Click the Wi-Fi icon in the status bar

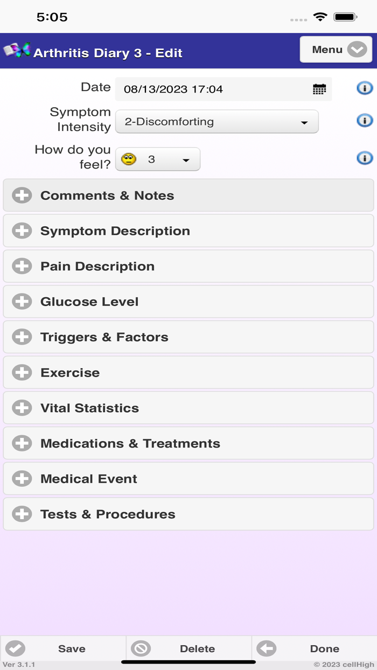tap(320, 17)
